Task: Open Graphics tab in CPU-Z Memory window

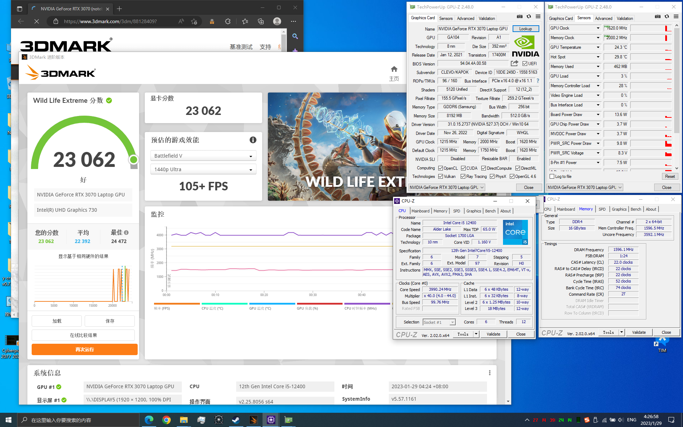Action: click(x=619, y=209)
